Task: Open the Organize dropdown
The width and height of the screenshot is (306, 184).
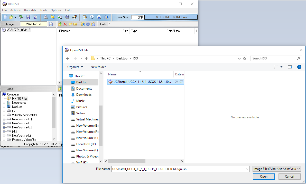Action: (75, 67)
